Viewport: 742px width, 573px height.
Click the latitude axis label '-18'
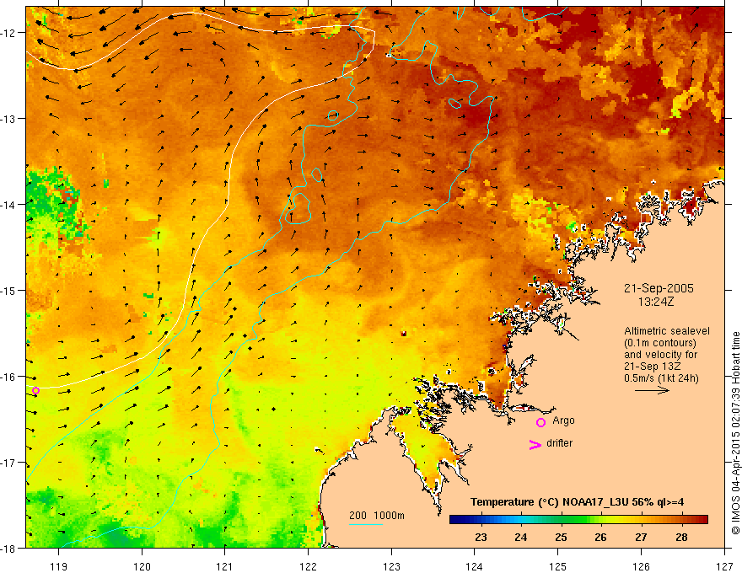pyautogui.click(x=9, y=549)
